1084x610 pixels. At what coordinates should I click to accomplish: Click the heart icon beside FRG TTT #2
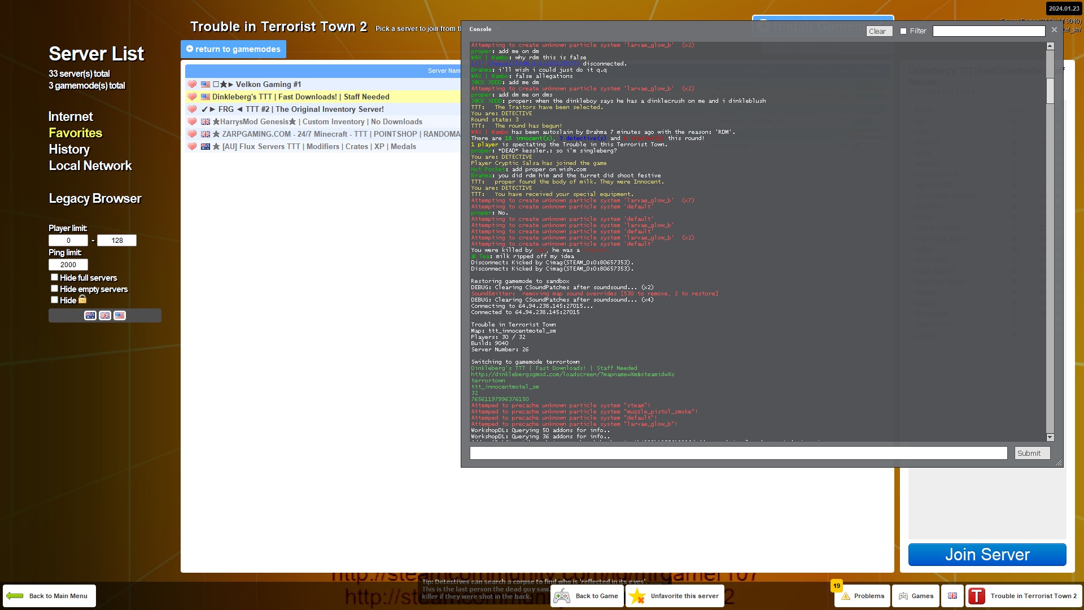[192, 109]
